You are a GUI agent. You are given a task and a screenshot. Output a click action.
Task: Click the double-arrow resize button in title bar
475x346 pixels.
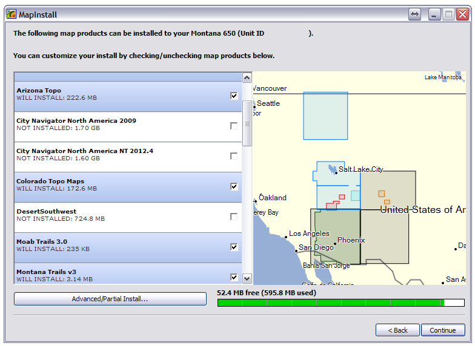[x=414, y=14]
